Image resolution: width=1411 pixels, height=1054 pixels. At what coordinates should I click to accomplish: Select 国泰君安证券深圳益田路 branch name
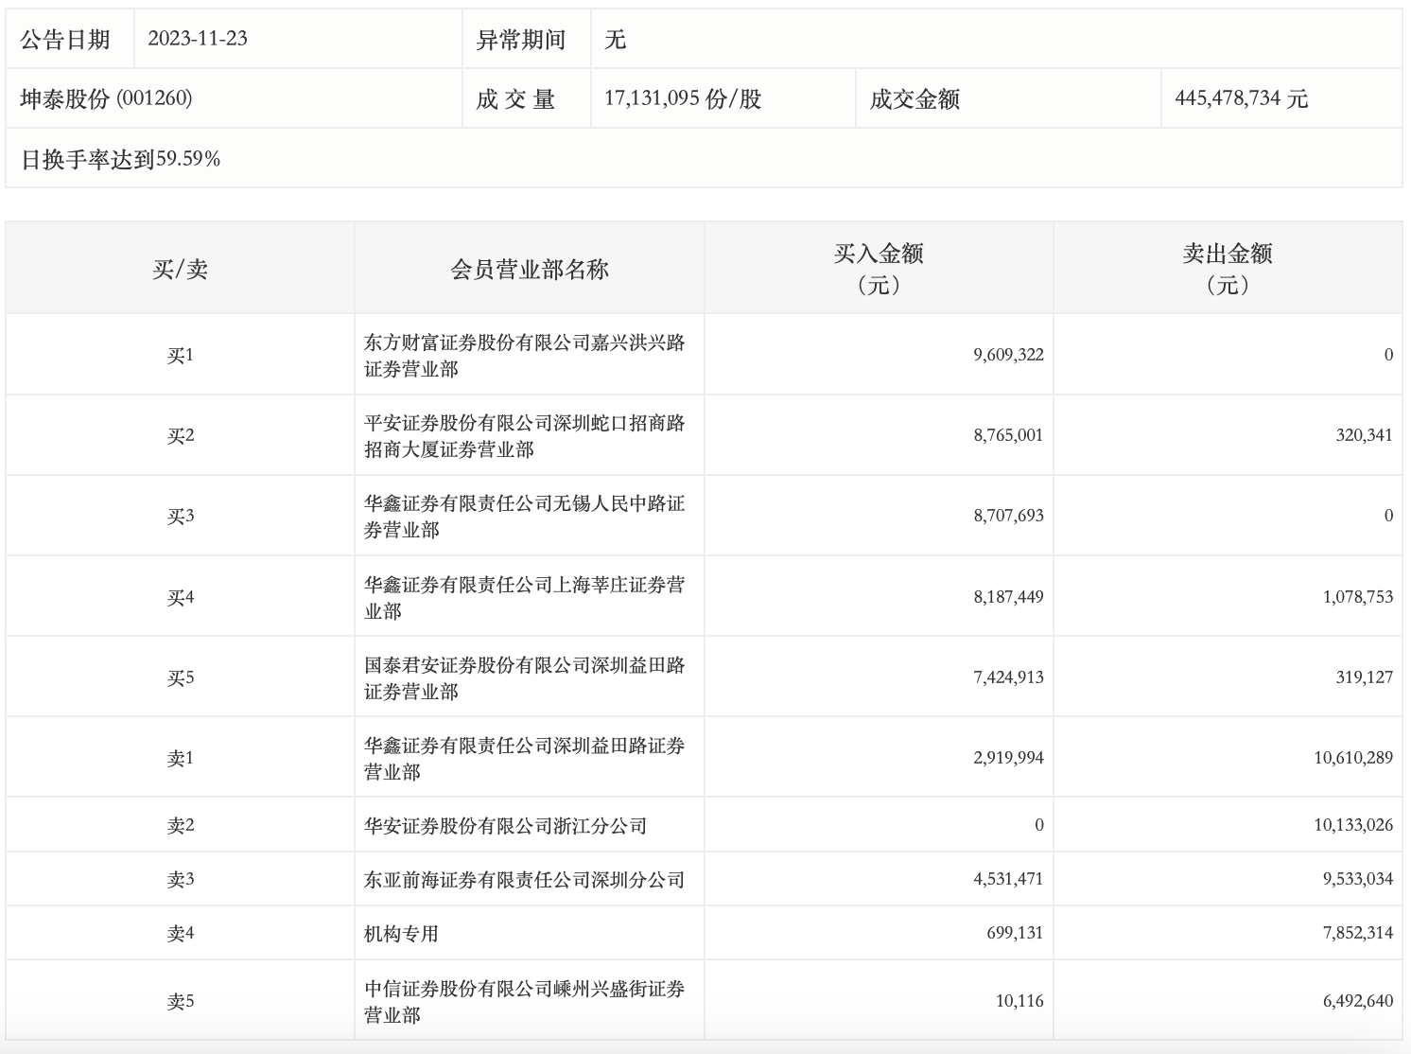click(x=524, y=677)
